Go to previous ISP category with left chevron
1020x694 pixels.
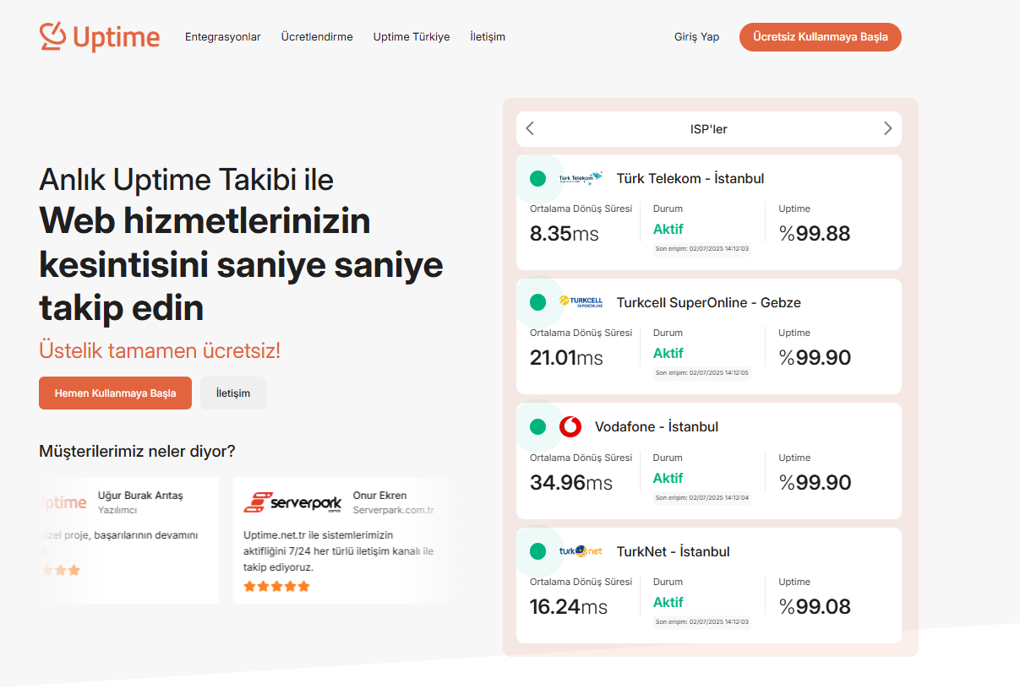tap(530, 128)
